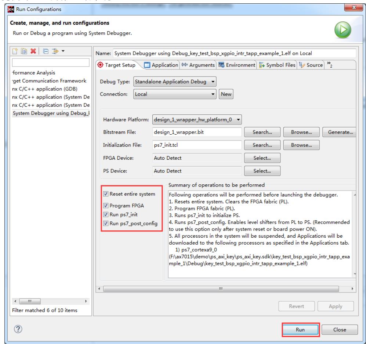The width and height of the screenshot is (366, 344).
Task: Click the configuration filter text field
Action: tap(51, 63)
